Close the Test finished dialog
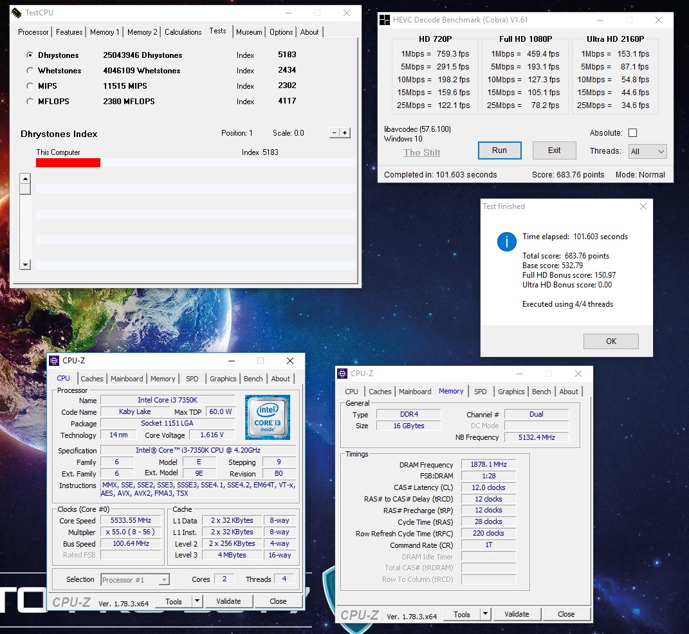 coord(643,206)
